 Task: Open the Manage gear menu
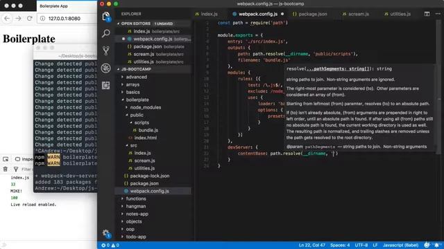coord(106,234)
